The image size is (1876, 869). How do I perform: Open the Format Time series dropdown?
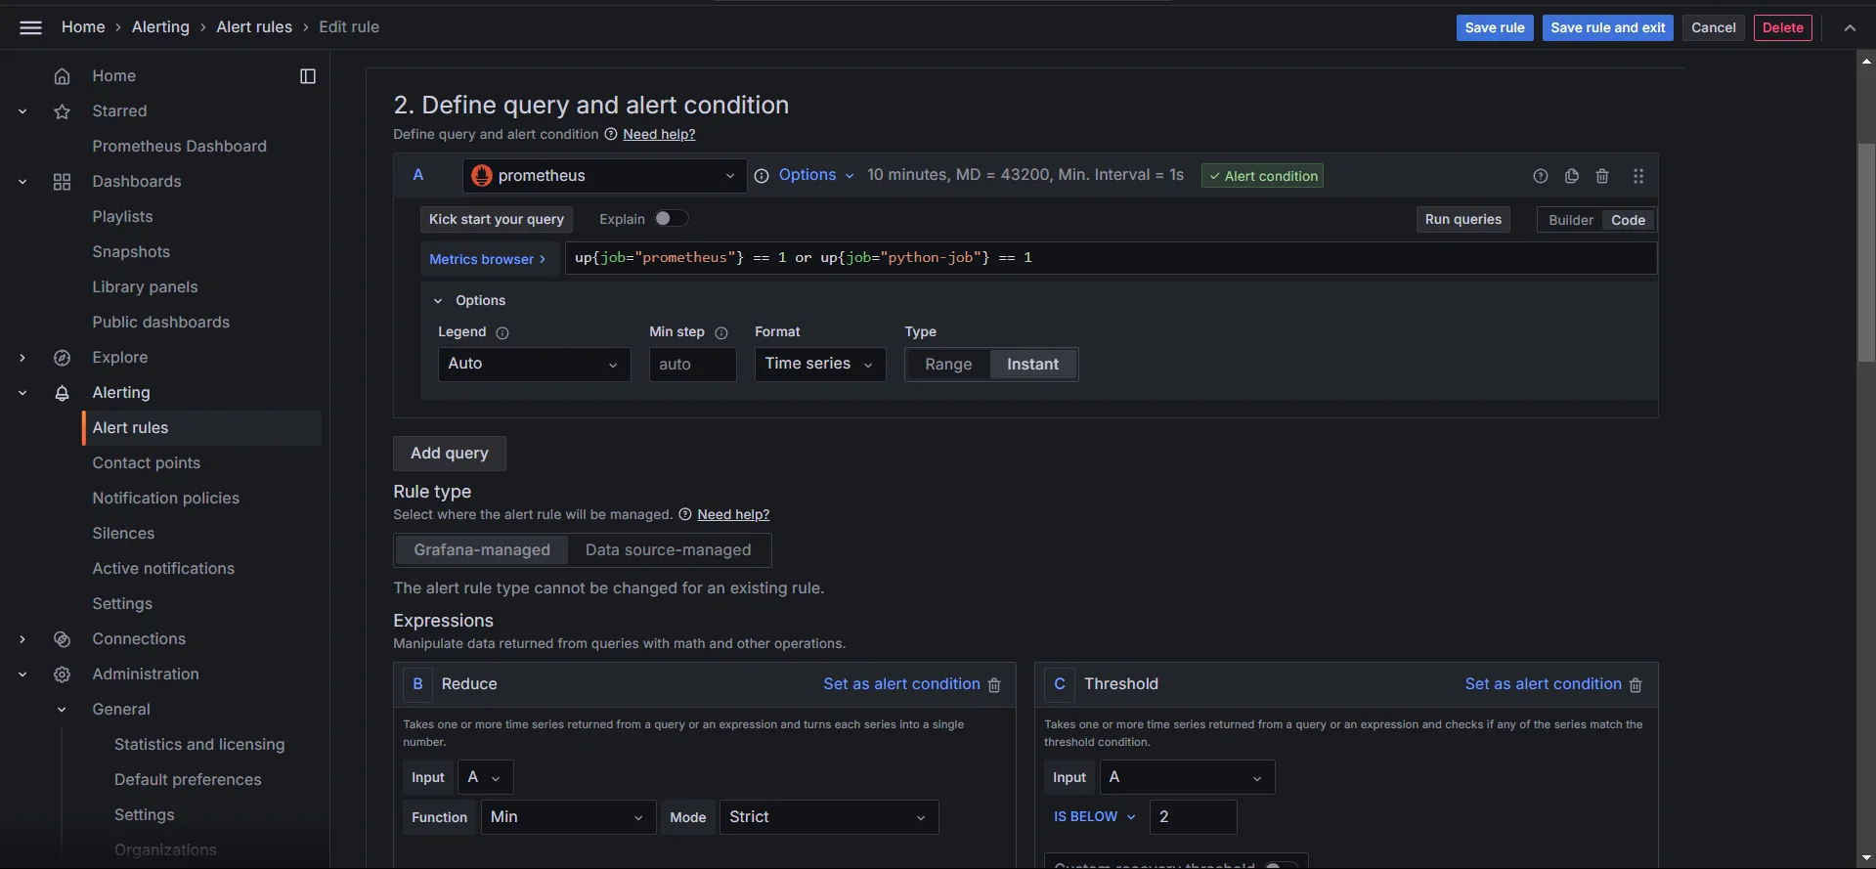(x=819, y=364)
